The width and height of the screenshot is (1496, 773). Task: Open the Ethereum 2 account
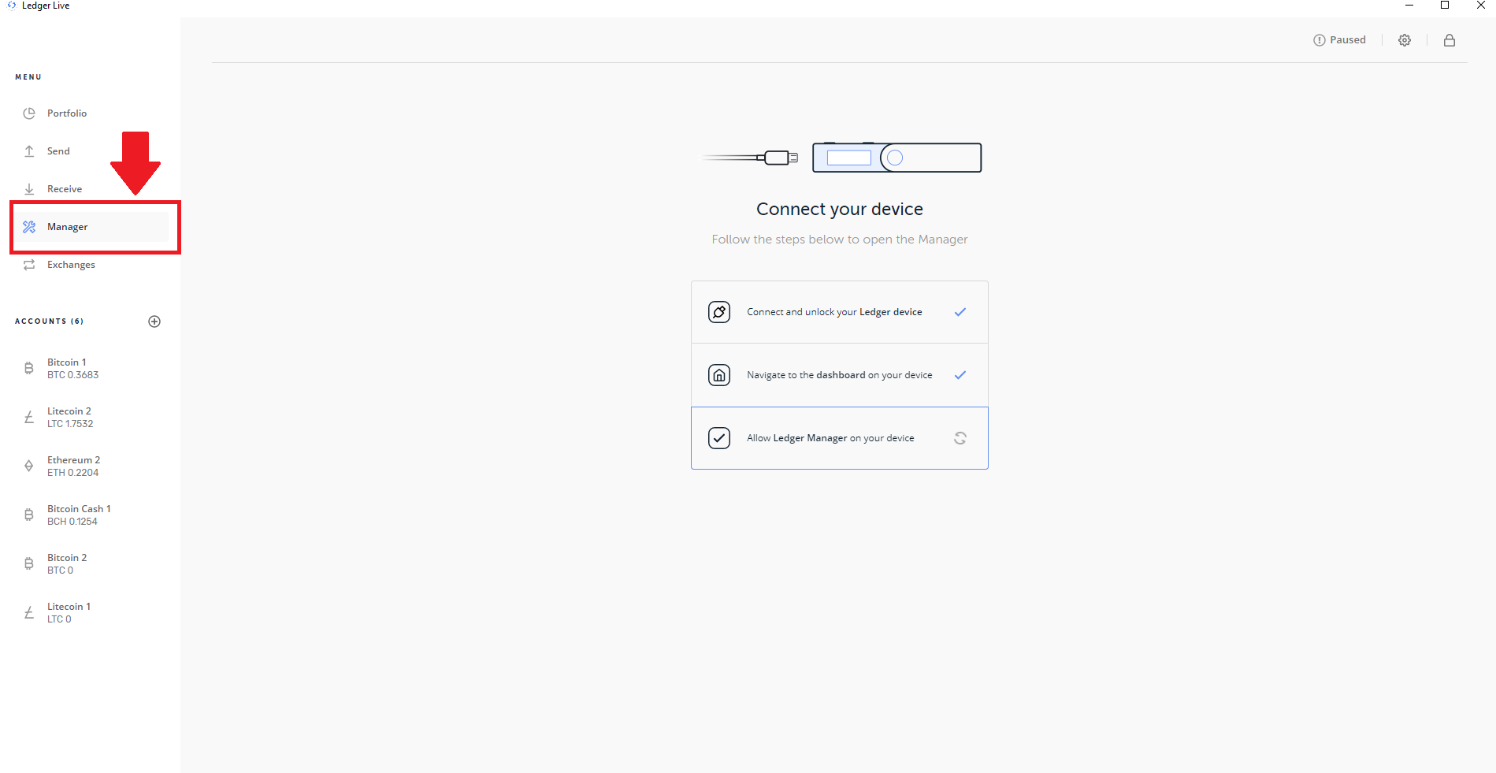[x=91, y=466]
